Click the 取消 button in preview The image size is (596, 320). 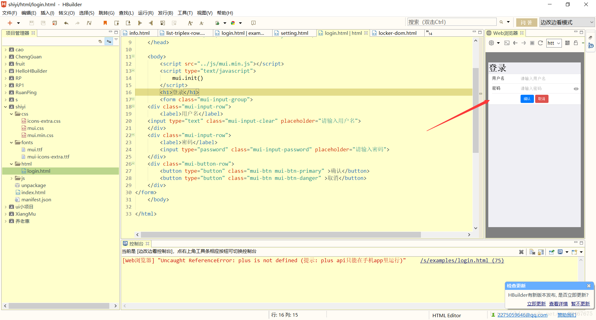coord(542,99)
